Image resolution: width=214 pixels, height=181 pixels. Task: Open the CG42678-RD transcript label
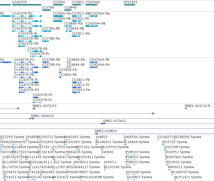pos(28,39)
